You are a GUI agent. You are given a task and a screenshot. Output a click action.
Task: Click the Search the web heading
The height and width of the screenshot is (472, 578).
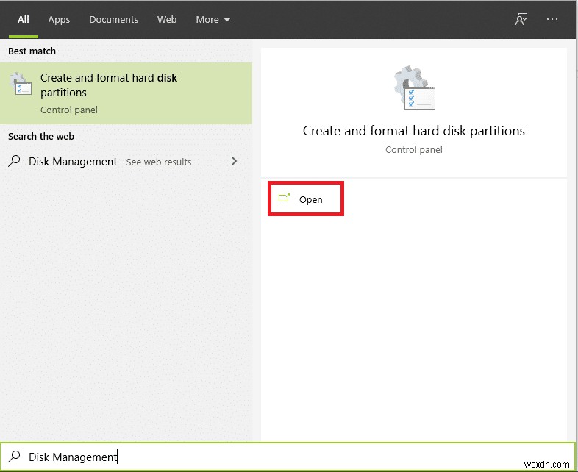pos(41,136)
